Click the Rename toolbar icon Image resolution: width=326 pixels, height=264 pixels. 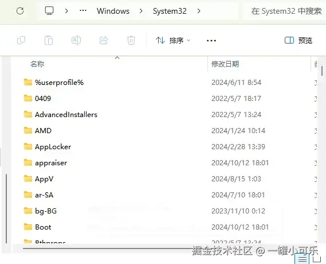tap(76, 40)
